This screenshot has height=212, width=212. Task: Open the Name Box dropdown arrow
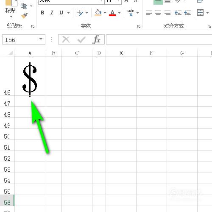[41, 39]
